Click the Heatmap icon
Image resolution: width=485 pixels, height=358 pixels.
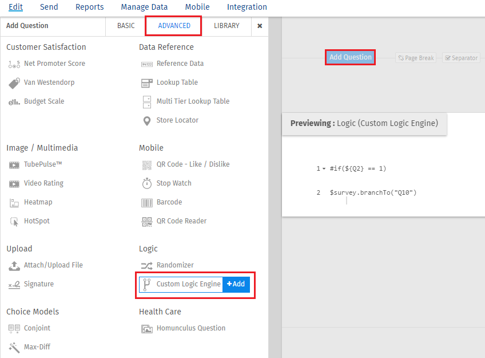pyautogui.click(x=14, y=203)
